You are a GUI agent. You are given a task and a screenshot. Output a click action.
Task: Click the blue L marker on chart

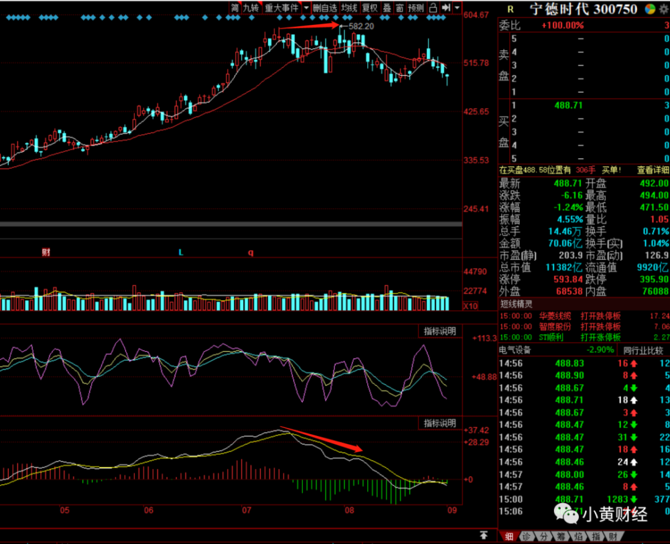[181, 253]
